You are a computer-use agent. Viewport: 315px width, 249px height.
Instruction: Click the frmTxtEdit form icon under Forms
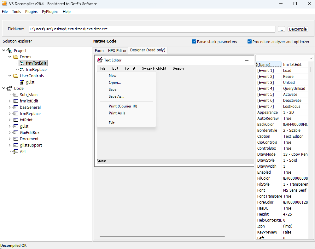click(22, 63)
